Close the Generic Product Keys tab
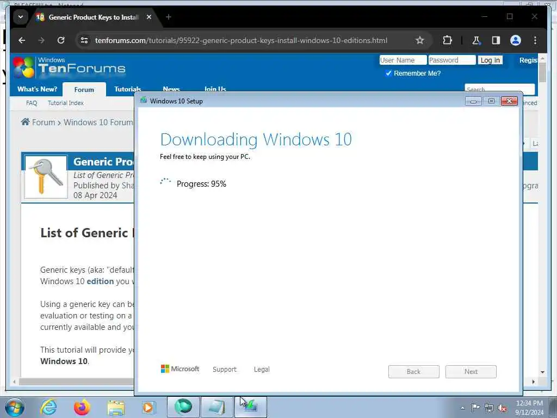 [149, 17]
